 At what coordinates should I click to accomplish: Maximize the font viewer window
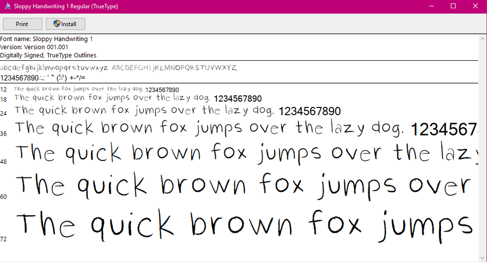click(453, 6)
